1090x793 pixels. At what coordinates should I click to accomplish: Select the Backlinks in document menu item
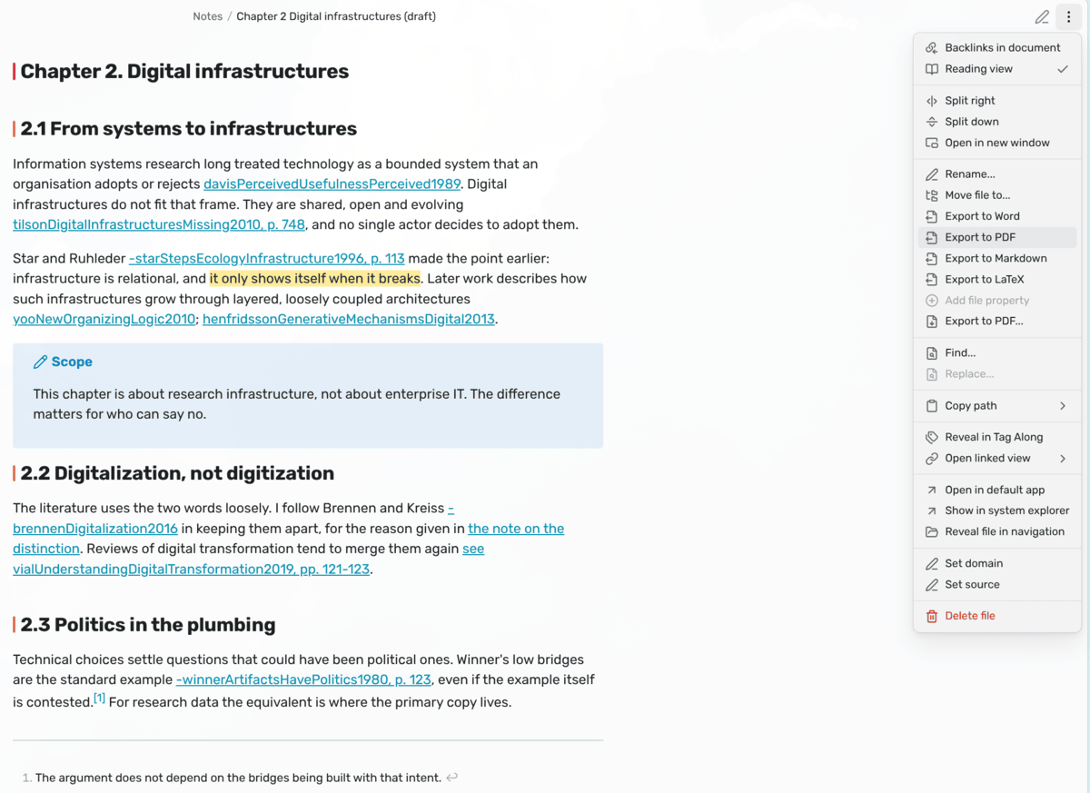tap(997, 48)
